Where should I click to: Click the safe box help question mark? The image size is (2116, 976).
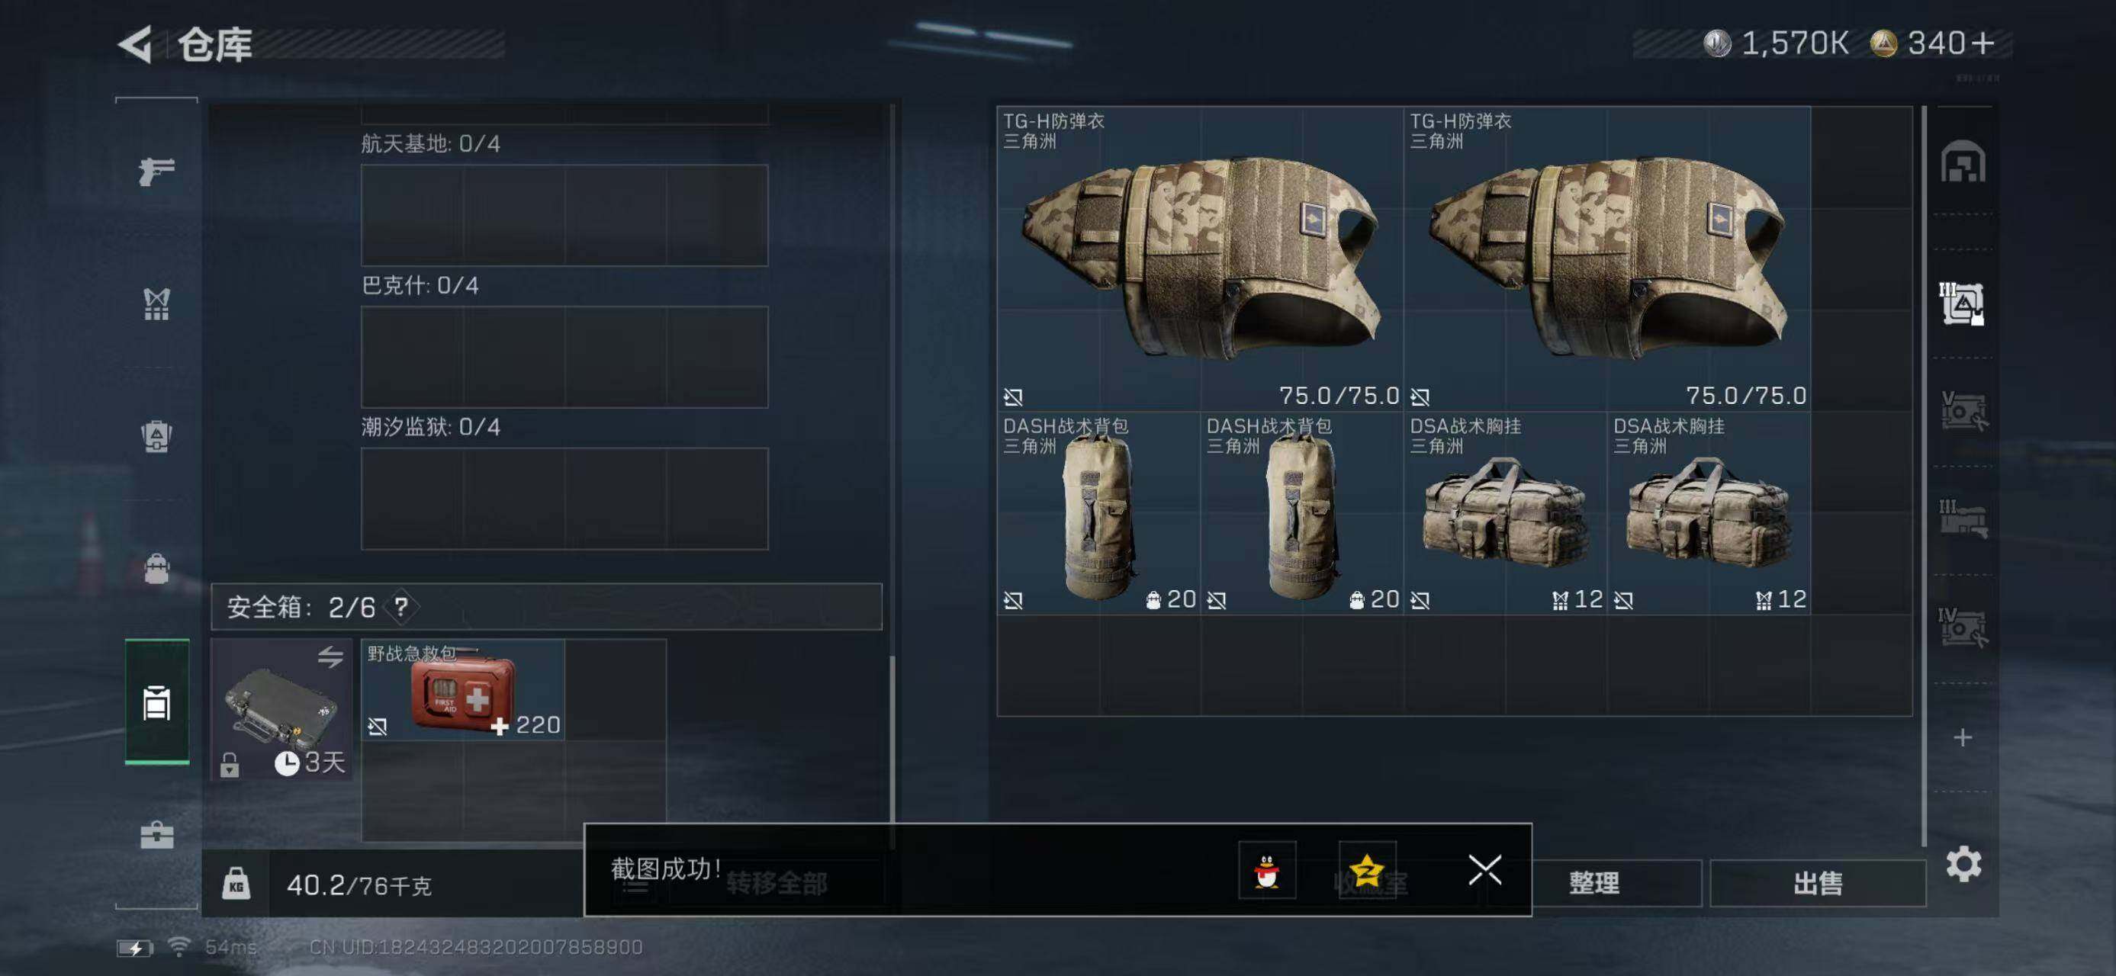tap(401, 608)
